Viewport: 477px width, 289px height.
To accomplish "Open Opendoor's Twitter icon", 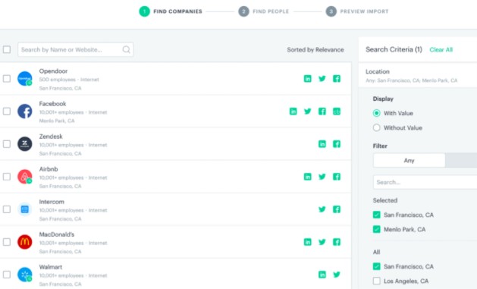I will click(322, 79).
